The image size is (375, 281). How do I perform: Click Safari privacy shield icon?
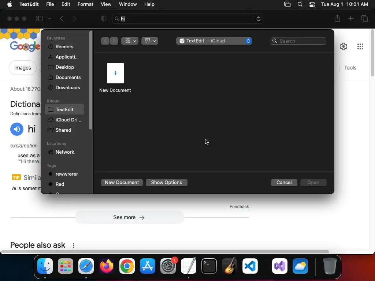point(104,19)
